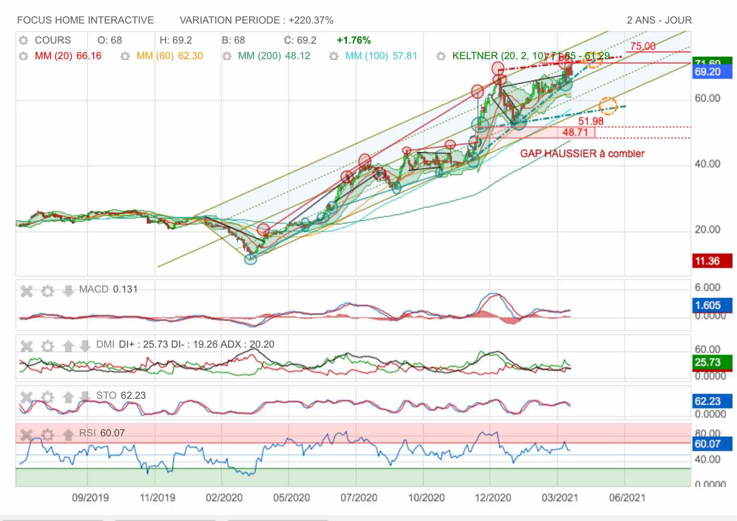Open STO indicator settings gear
737x521 pixels.
(x=48, y=397)
